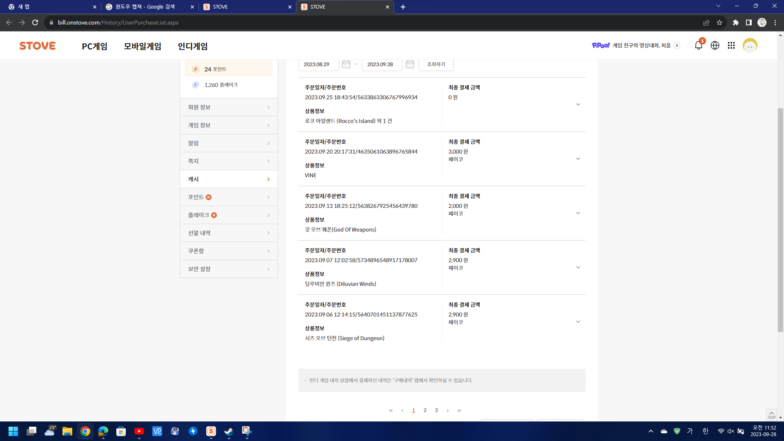The image size is (784, 441).
Task: Open the start date calendar picker
Action: tap(346, 65)
